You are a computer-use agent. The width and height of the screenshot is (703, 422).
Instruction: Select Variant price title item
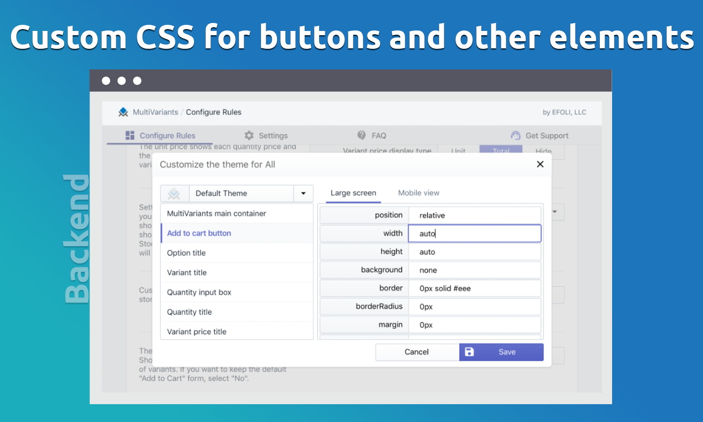pos(237,332)
